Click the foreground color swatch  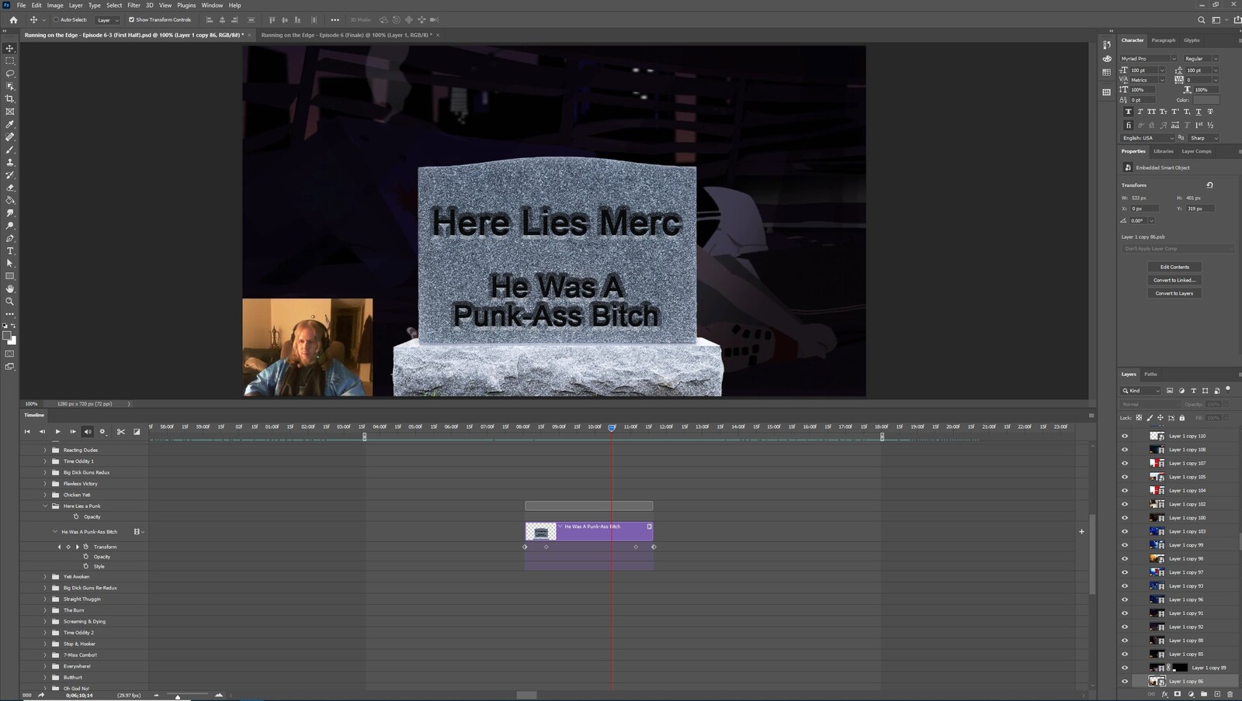pyautogui.click(x=7, y=336)
